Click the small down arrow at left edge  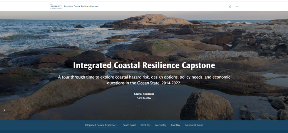(x=4, y=110)
